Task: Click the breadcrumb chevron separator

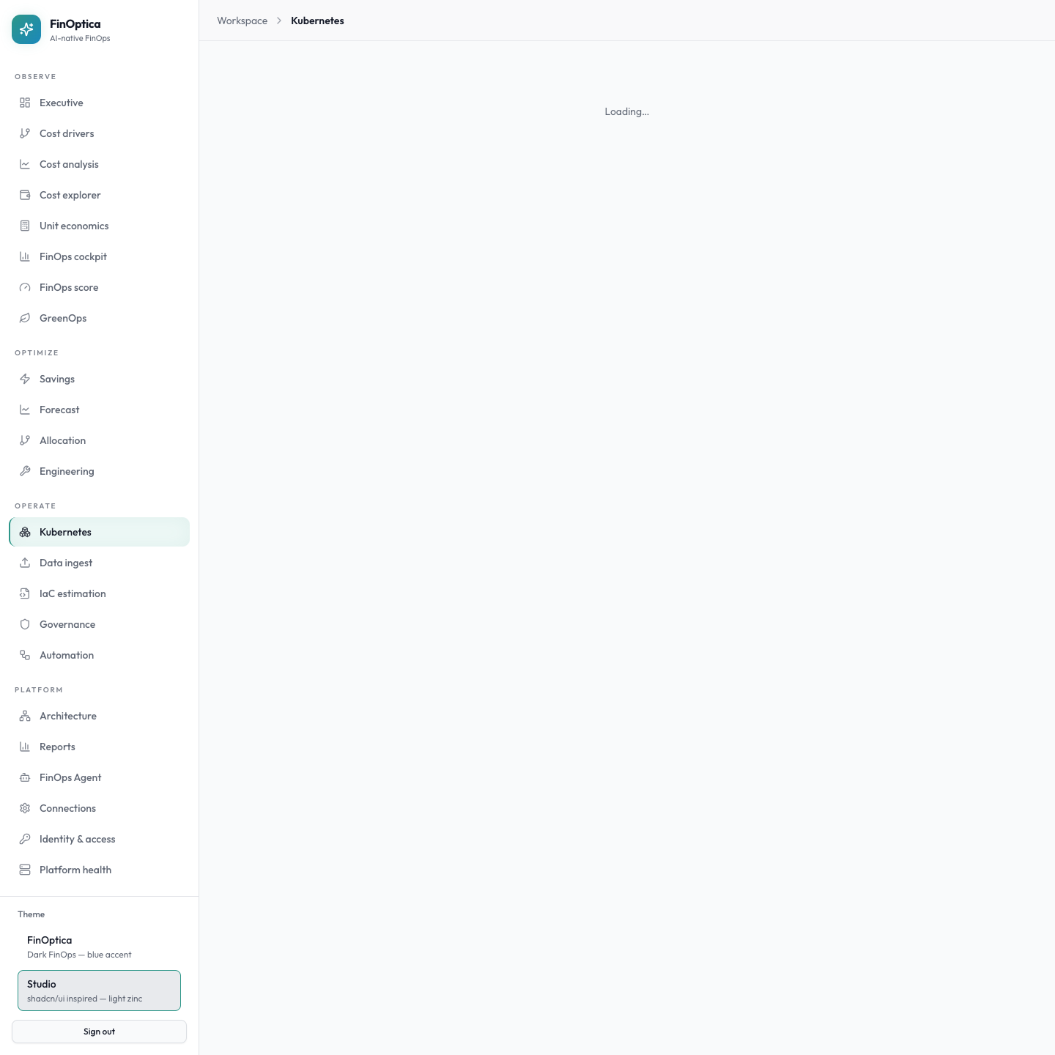Action: click(x=279, y=21)
